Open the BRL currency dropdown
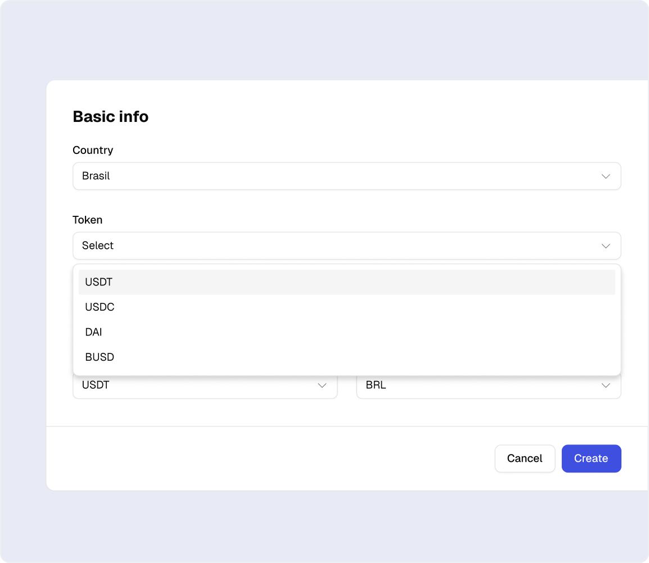Screen dimensions: 649x563 (488, 386)
